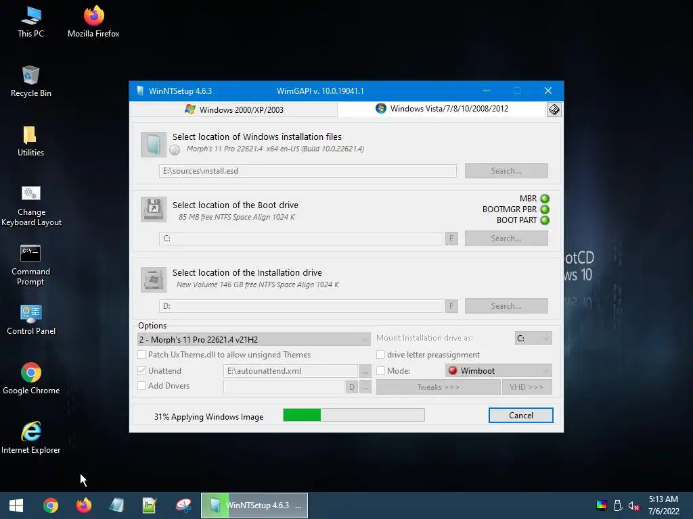Click the 31% Applying Windows Image text
The width and height of the screenshot is (693, 519).
click(x=208, y=416)
